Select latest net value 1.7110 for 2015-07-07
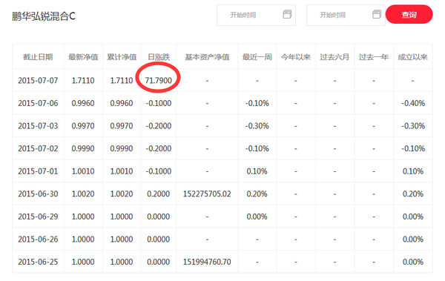 pos(83,81)
